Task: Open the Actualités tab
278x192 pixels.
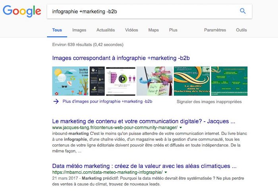Action: click(x=106, y=30)
